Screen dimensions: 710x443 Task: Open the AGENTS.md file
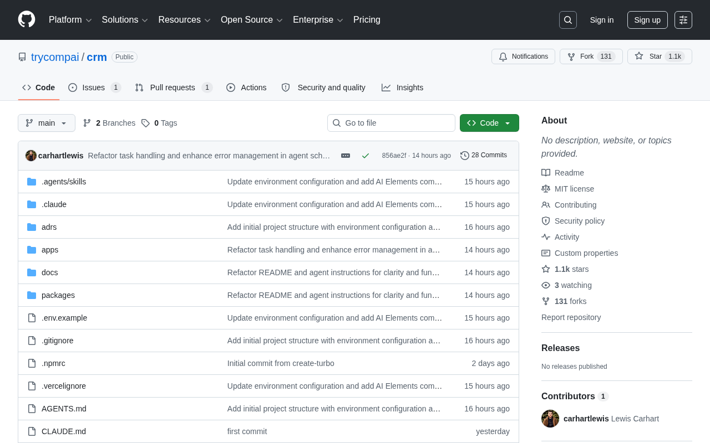point(64,409)
